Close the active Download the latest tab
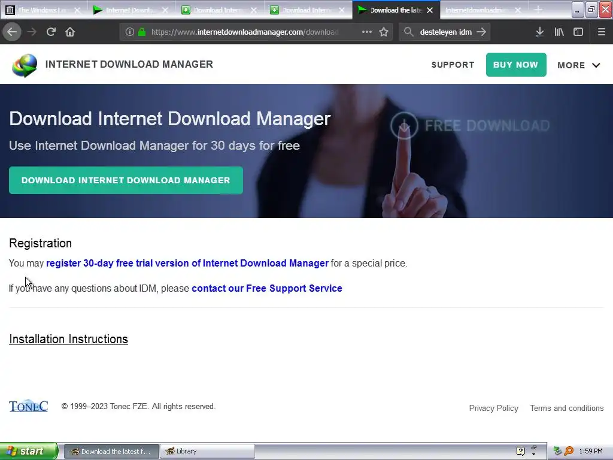613x460 pixels. 430,10
